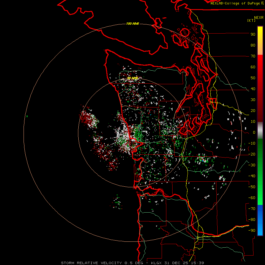The width and height of the screenshot is (265, 265).
Task: Select the -30 value on the legend
Action: 252,165
